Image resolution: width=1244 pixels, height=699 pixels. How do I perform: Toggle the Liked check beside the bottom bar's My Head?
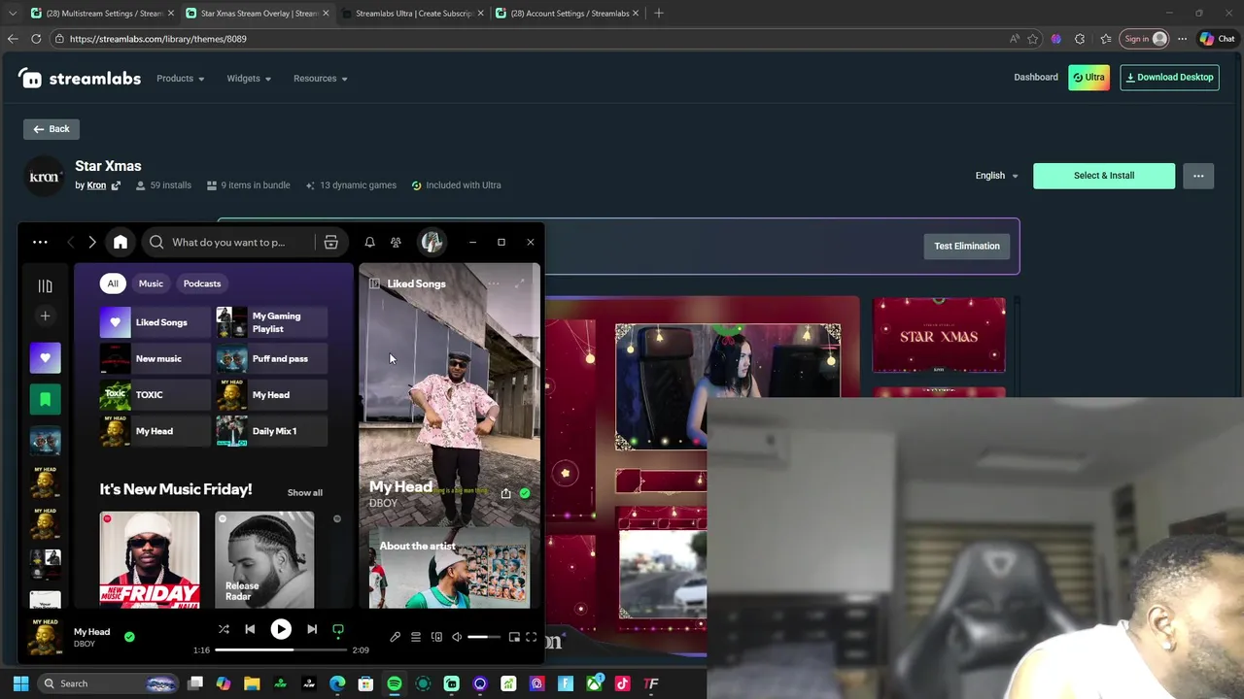pyautogui.click(x=129, y=637)
